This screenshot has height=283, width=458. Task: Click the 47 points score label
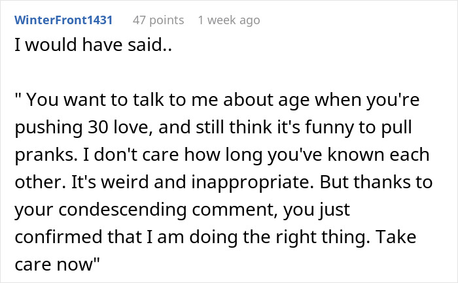(x=158, y=20)
